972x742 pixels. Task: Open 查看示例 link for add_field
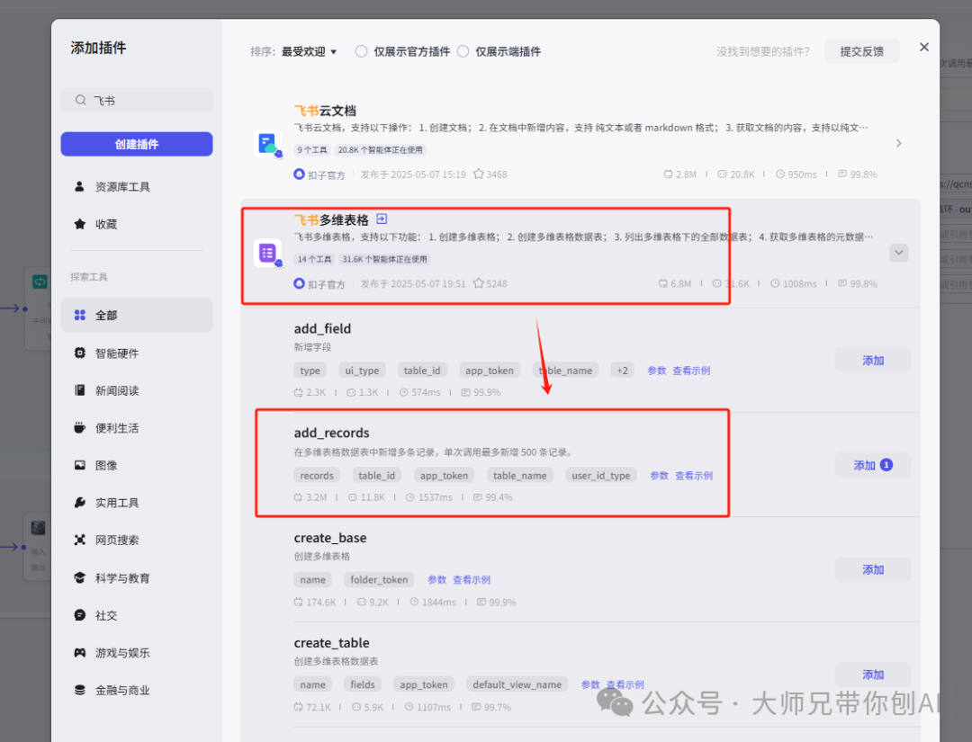tap(691, 371)
